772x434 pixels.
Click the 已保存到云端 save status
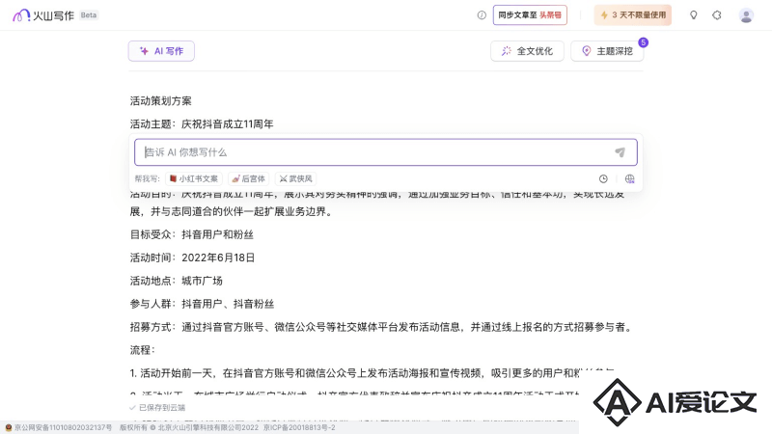click(x=157, y=407)
